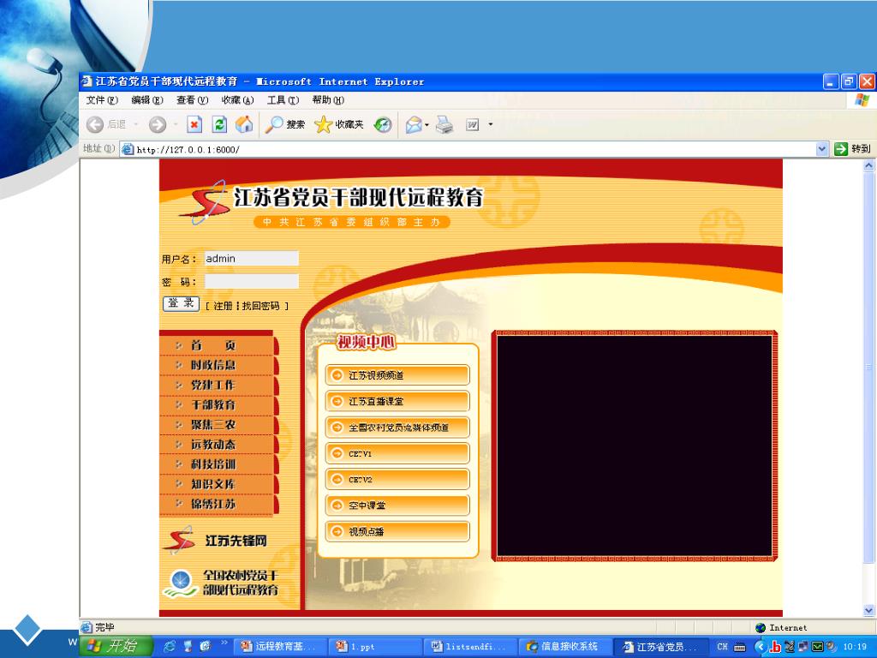The image size is (877, 658).
Task: Select 江苏视频频道 in video center
Action: 397,375
